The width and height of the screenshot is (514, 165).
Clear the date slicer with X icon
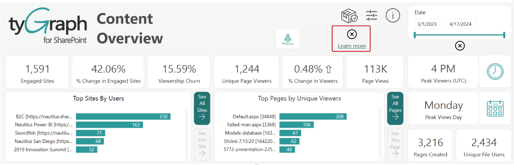coord(460,46)
